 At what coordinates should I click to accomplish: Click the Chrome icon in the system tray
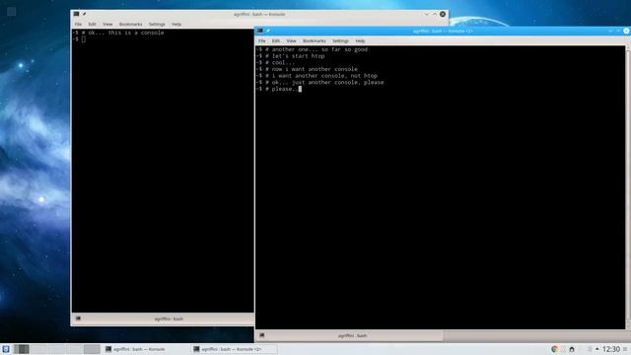click(554, 349)
